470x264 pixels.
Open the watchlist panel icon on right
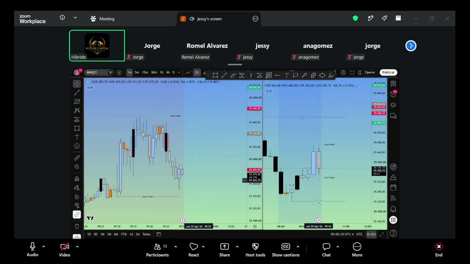pyautogui.click(x=393, y=84)
